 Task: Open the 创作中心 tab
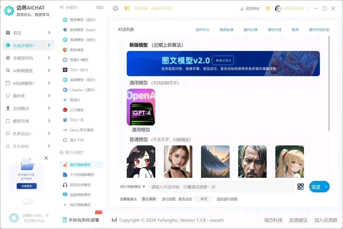pyautogui.click(x=202, y=30)
